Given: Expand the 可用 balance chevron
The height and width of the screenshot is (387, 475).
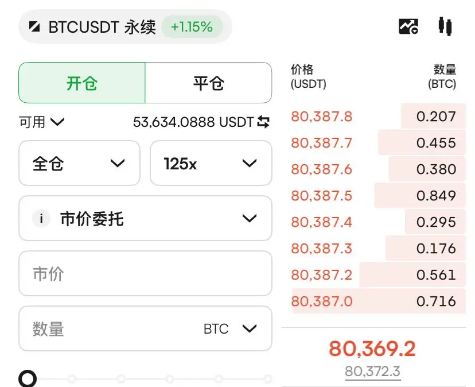Looking at the screenshot, I should click(x=57, y=122).
